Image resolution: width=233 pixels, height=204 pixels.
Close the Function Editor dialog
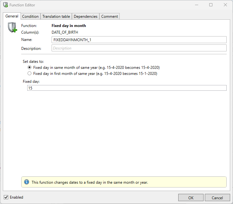coord(225,5)
